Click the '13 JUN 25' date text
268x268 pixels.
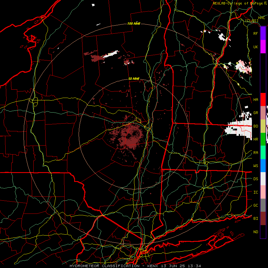pyautogui.click(x=173, y=266)
